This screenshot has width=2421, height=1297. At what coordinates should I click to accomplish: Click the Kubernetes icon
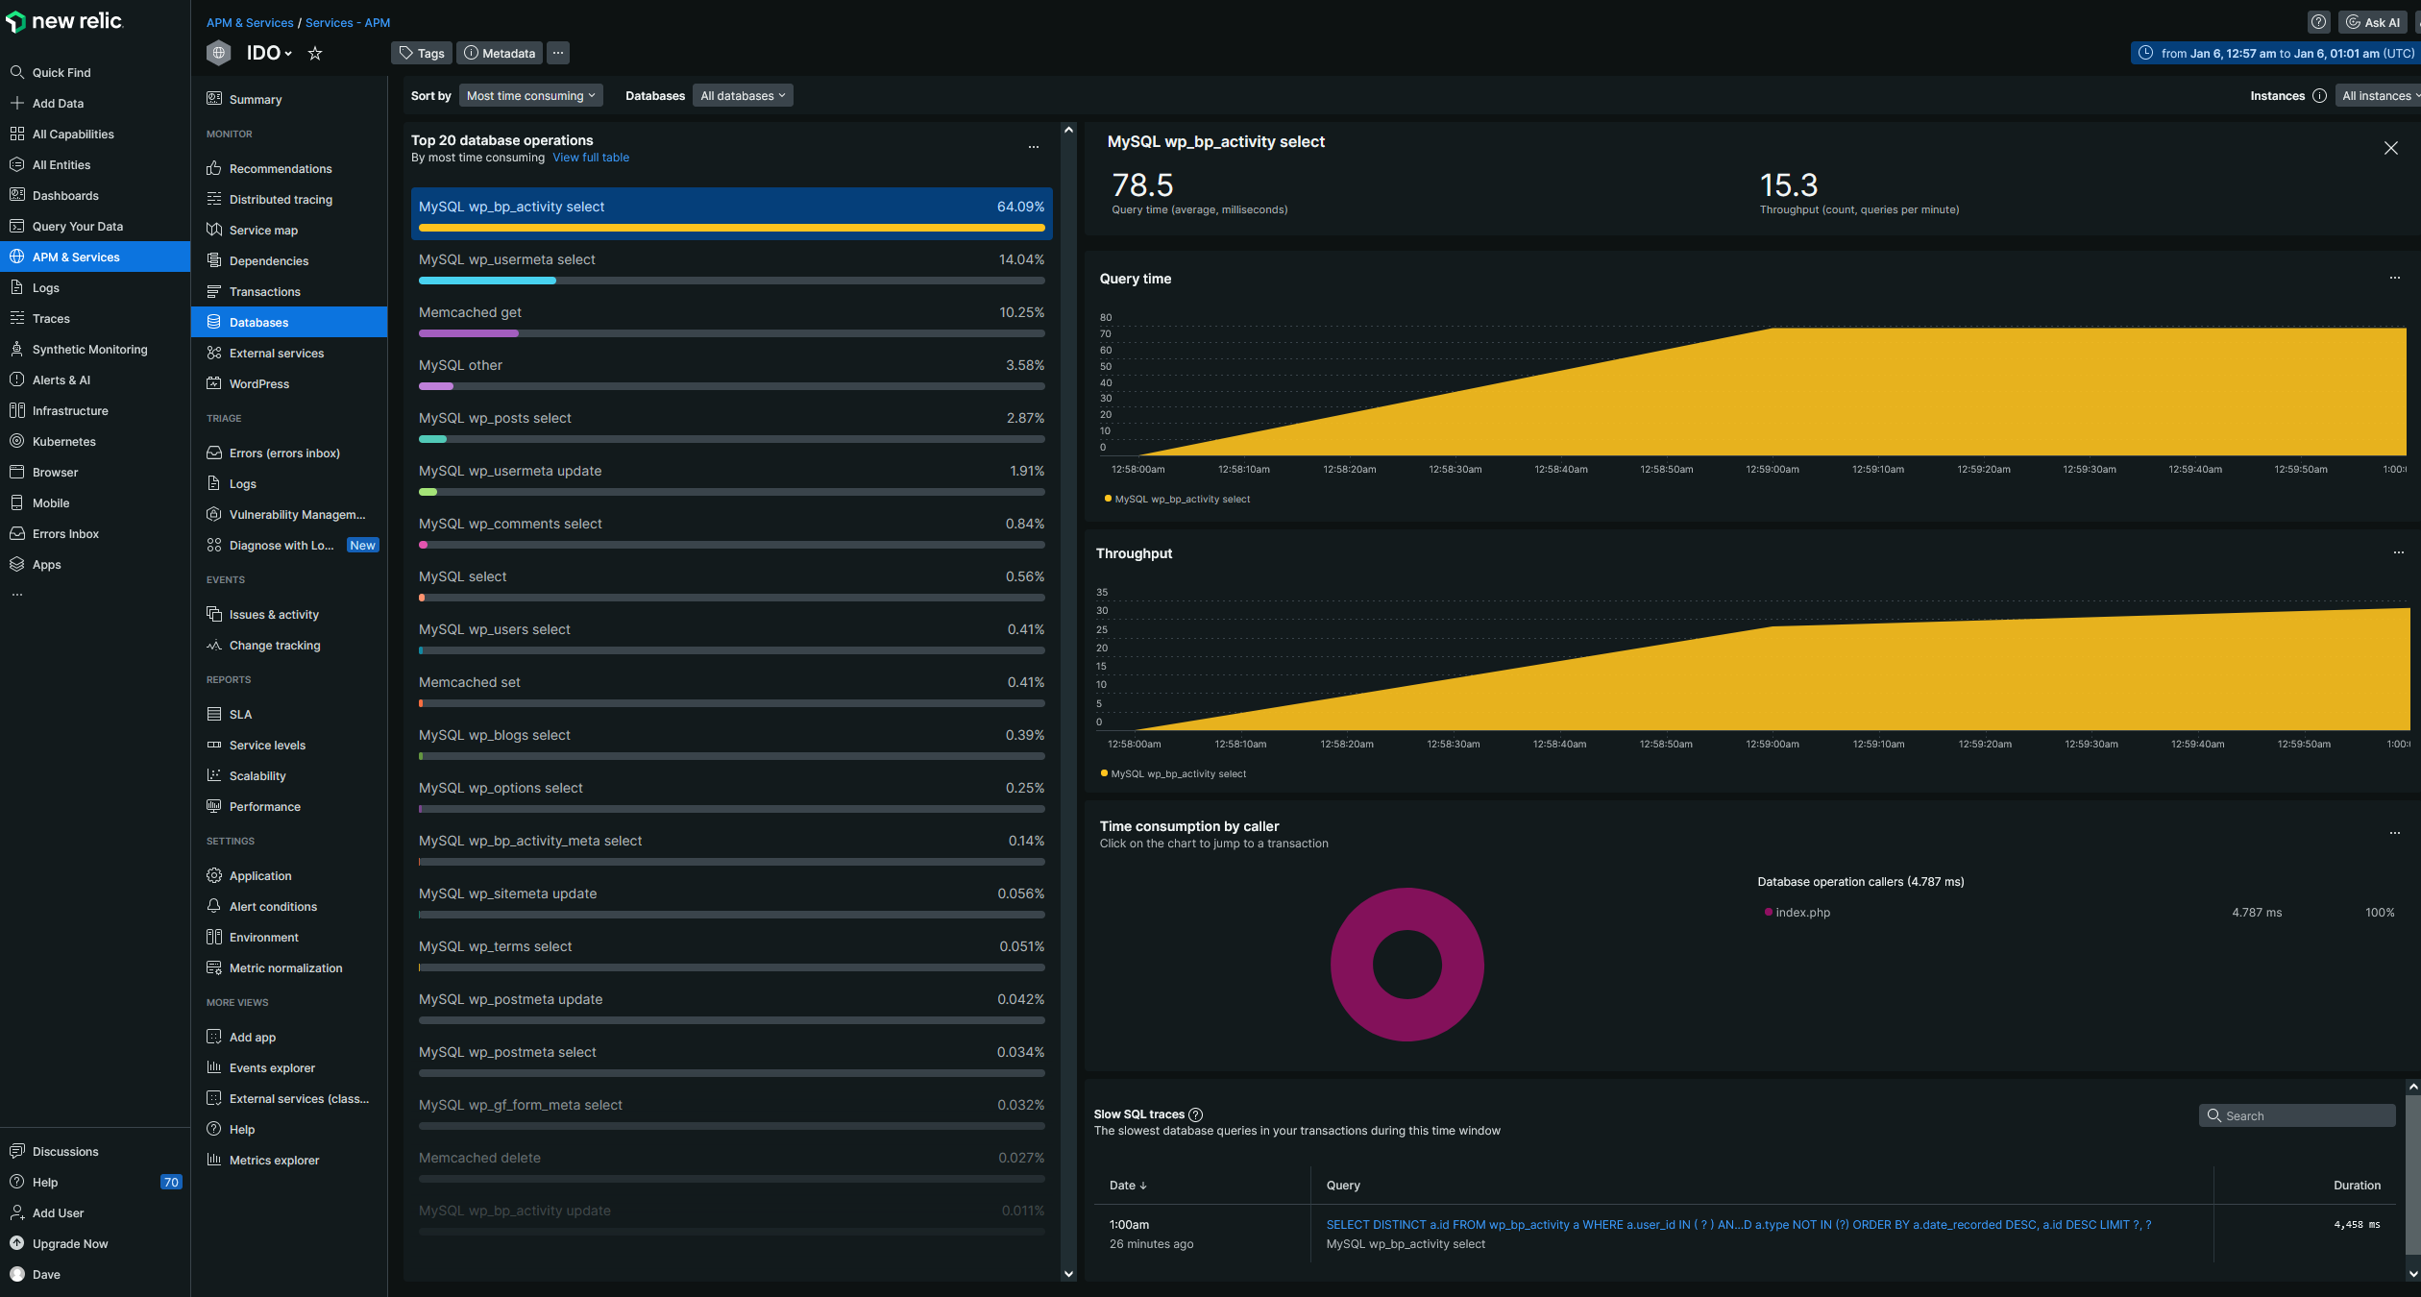point(16,441)
